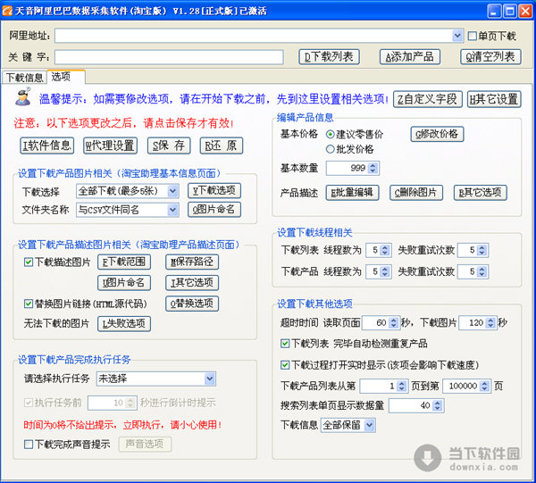Click the B其它选项 button
This screenshot has height=483, width=536.
(x=480, y=193)
